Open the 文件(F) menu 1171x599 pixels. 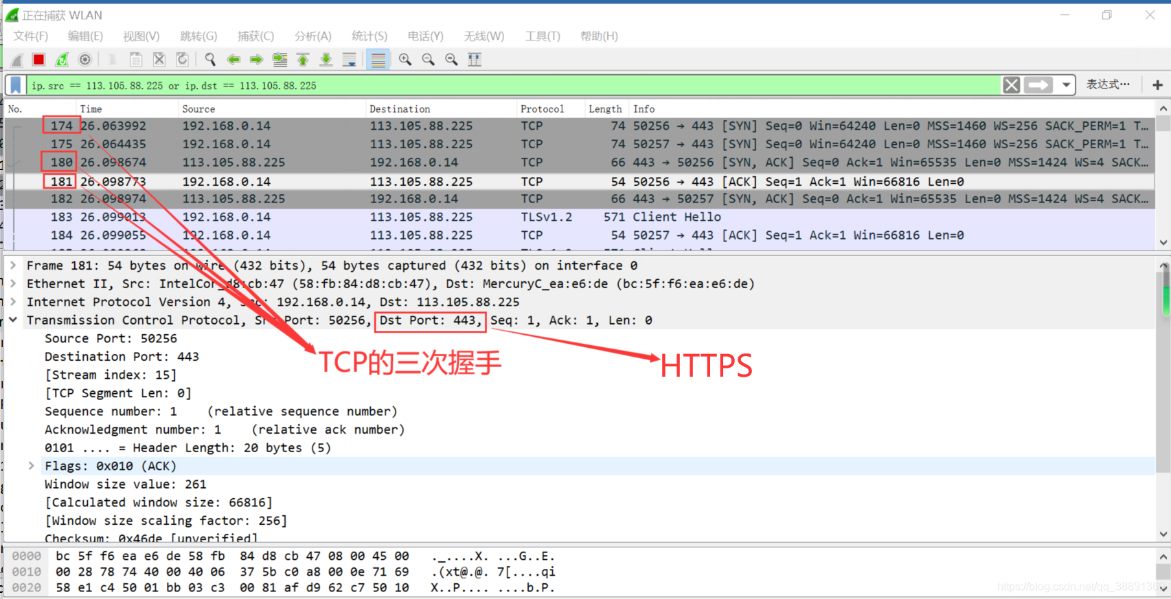tap(31, 36)
